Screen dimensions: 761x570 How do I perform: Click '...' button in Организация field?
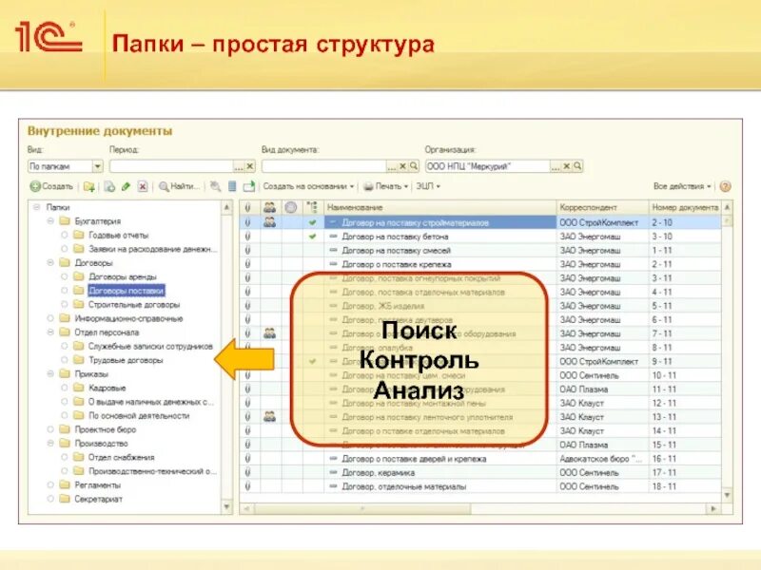tap(556, 166)
